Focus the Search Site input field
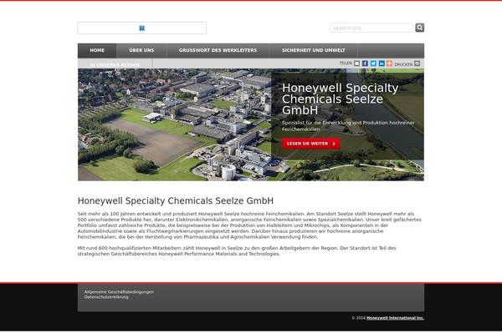 (x=371, y=28)
